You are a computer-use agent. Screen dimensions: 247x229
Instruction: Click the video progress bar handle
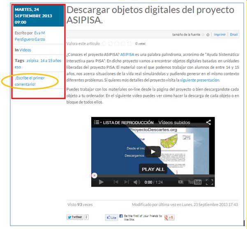95,175
